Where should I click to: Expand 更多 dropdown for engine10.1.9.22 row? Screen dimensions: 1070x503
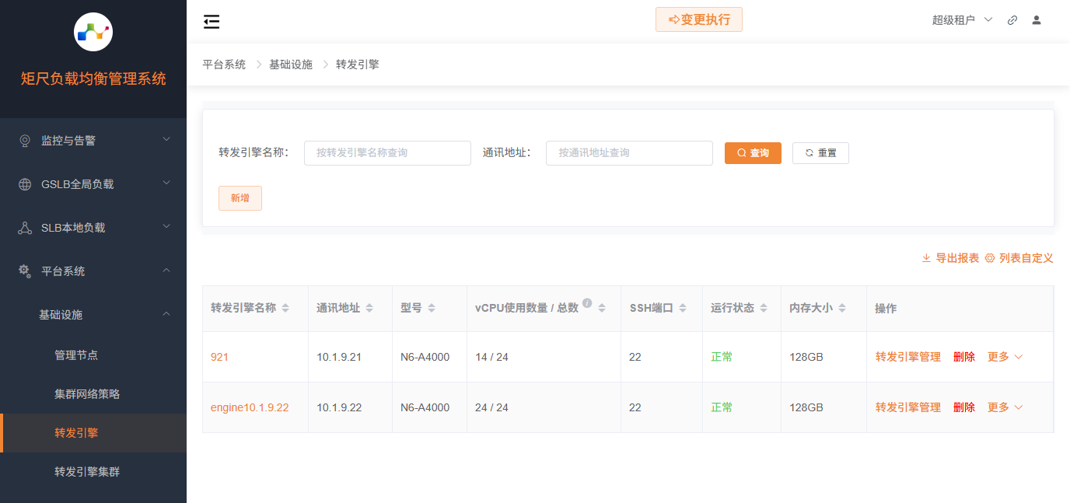pyautogui.click(x=1004, y=407)
